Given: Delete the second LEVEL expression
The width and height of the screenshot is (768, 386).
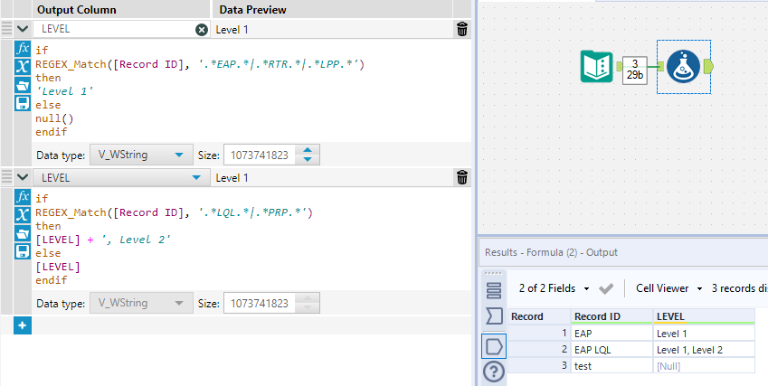Looking at the screenshot, I should (x=462, y=178).
